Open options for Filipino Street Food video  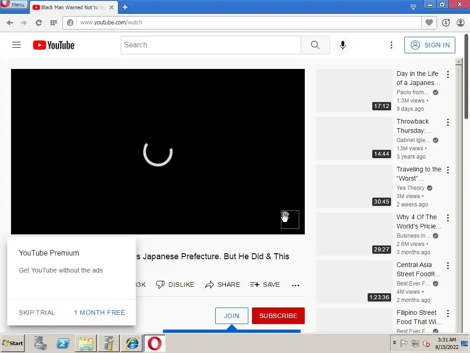[448, 313]
